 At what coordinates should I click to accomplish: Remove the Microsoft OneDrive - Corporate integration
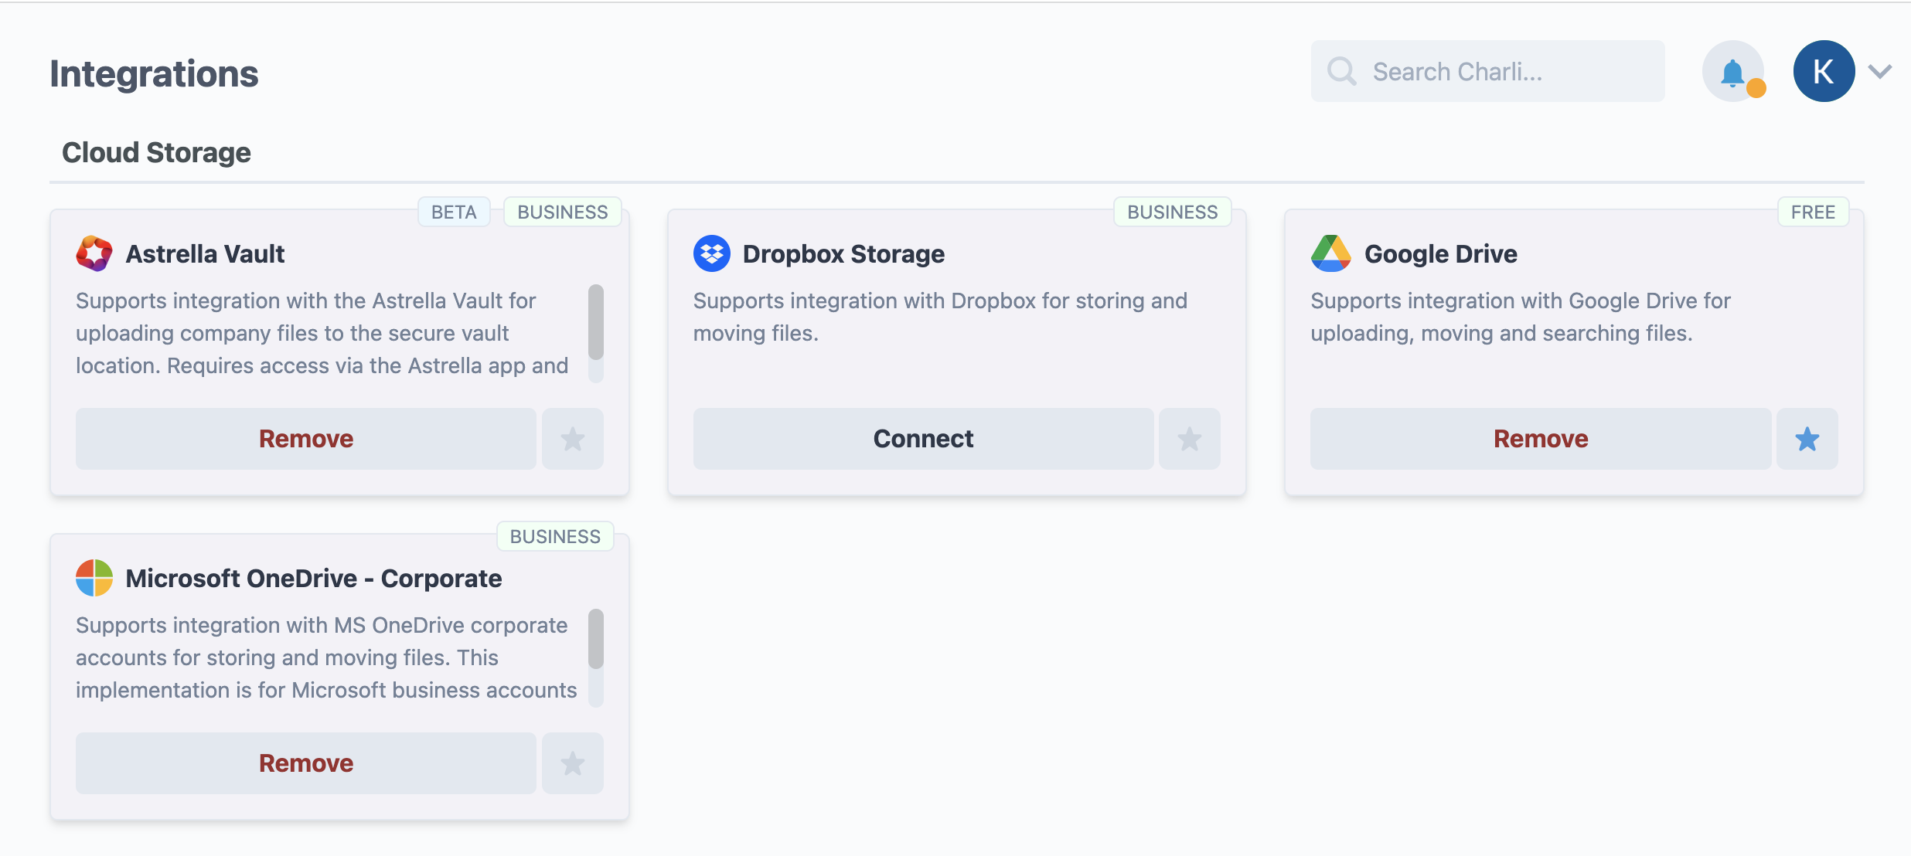[306, 763]
